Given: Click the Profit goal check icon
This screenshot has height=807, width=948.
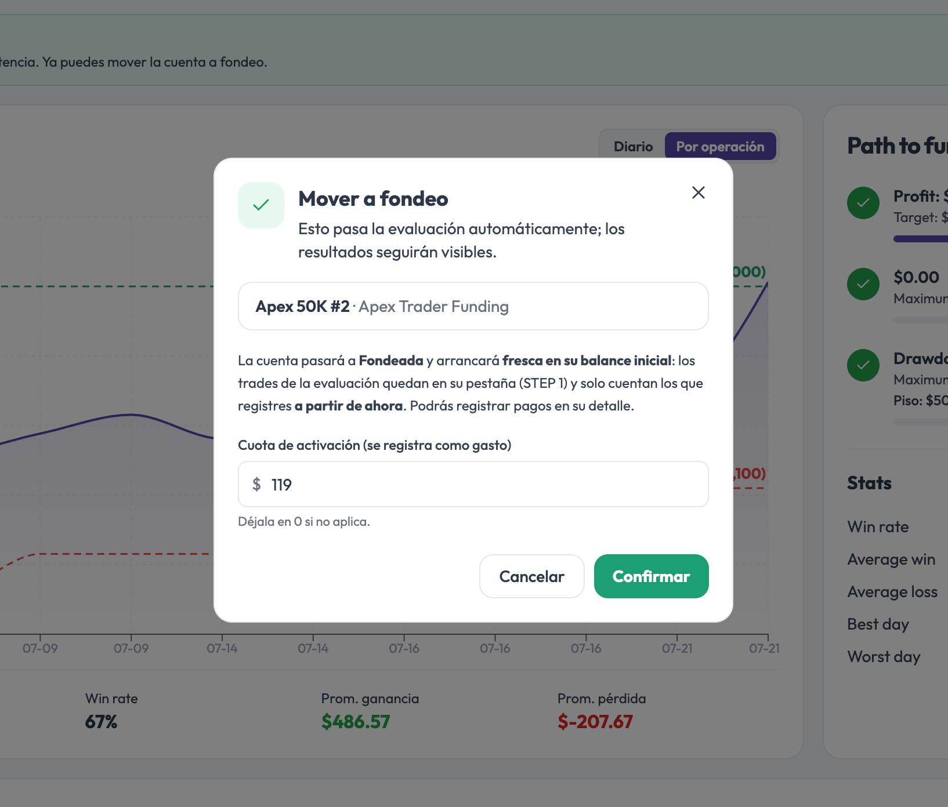Looking at the screenshot, I should coord(863,203).
